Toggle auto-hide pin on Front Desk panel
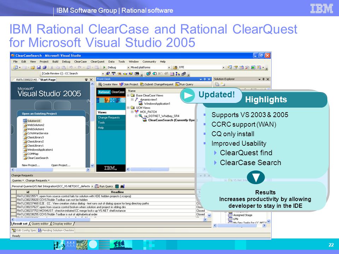339x254 pixels. [204, 79]
